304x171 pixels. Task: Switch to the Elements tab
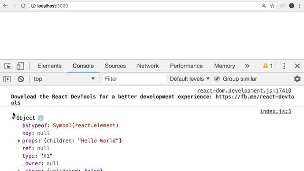pos(49,66)
